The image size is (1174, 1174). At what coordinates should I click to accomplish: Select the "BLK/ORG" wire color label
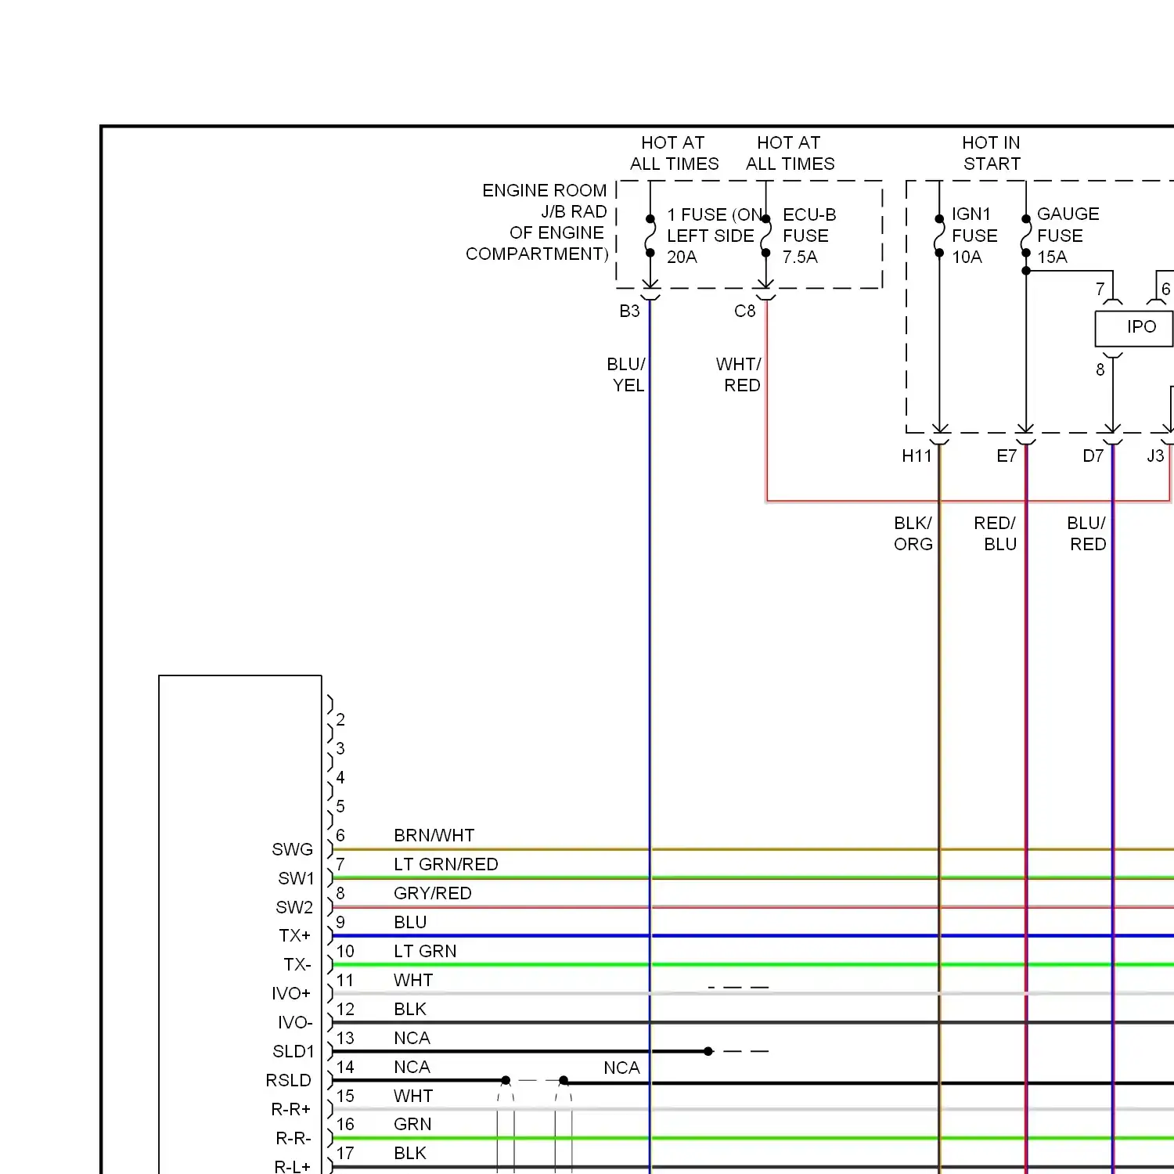pyautogui.click(x=913, y=534)
